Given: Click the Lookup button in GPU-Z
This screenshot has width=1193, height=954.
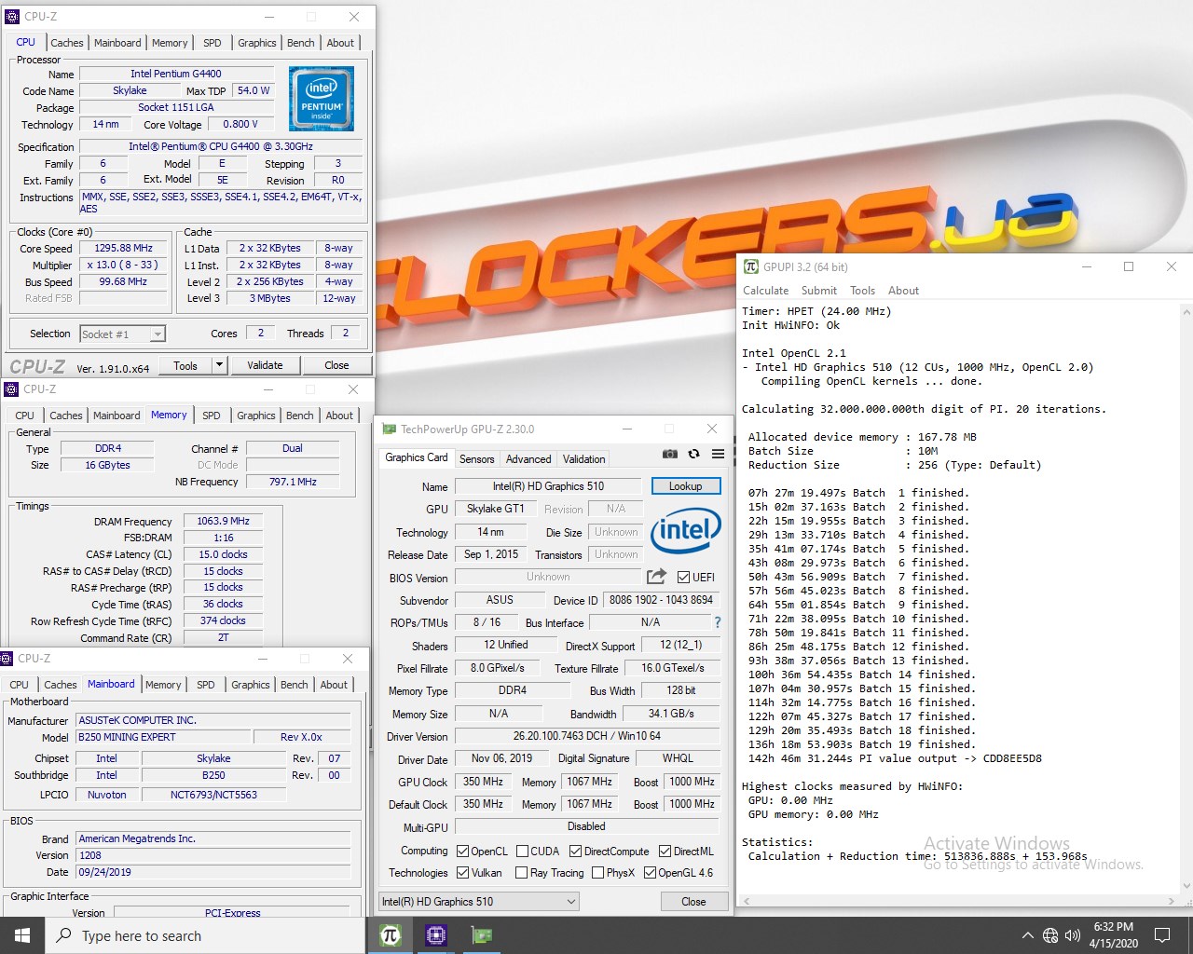Looking at the screenshot, I should tap(685, 486).
